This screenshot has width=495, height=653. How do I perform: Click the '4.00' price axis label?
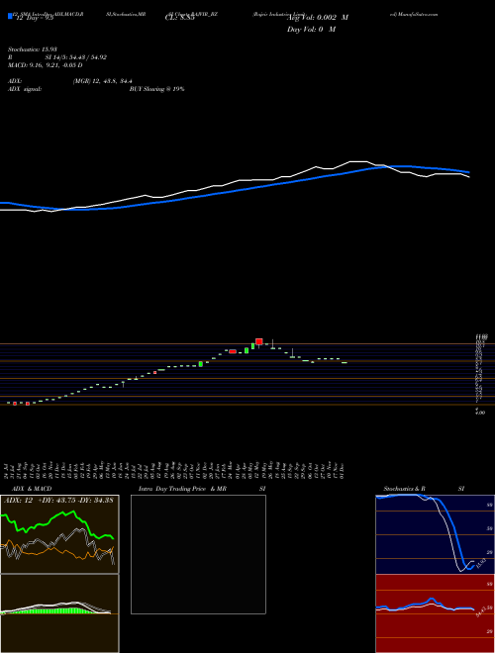(481, 413)
